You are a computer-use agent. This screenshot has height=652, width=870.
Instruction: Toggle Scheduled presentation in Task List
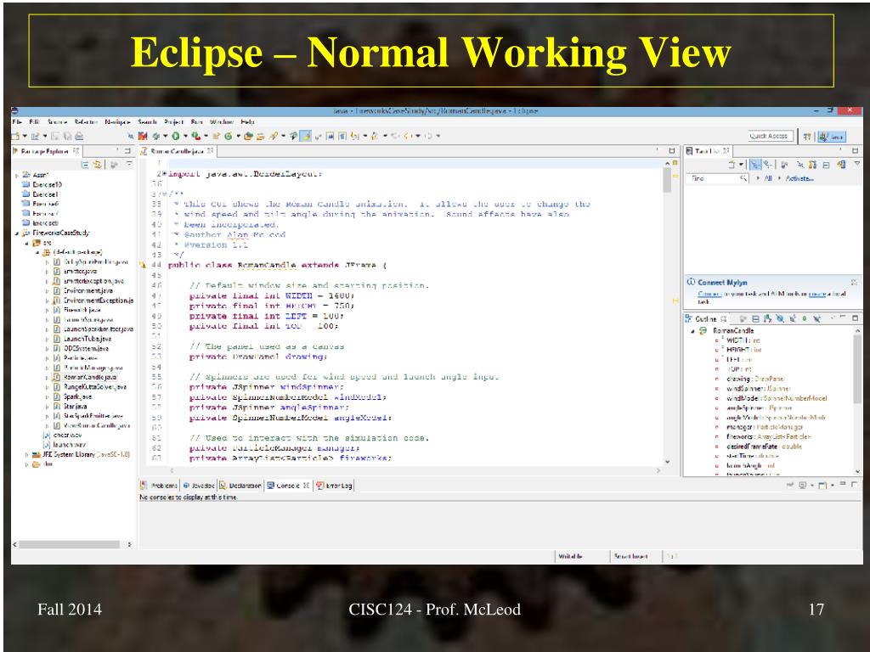(x=767, y=165)
